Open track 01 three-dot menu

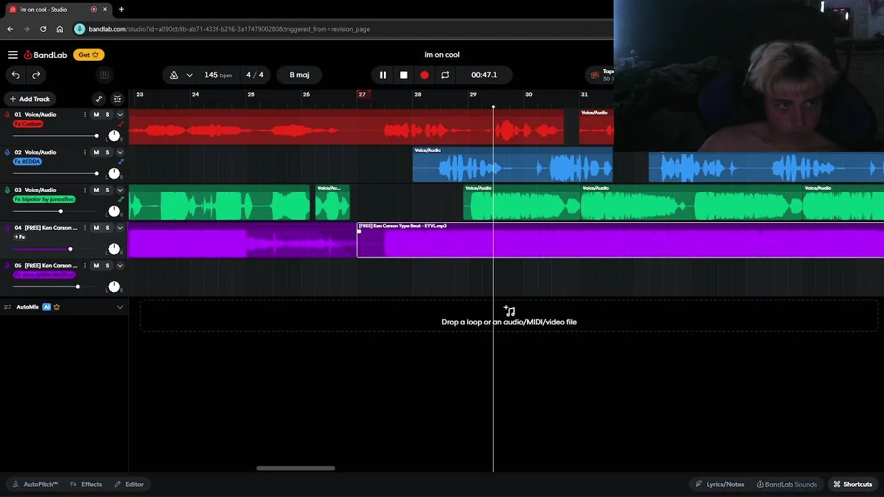pyautogui.click(x=85, y=115)
